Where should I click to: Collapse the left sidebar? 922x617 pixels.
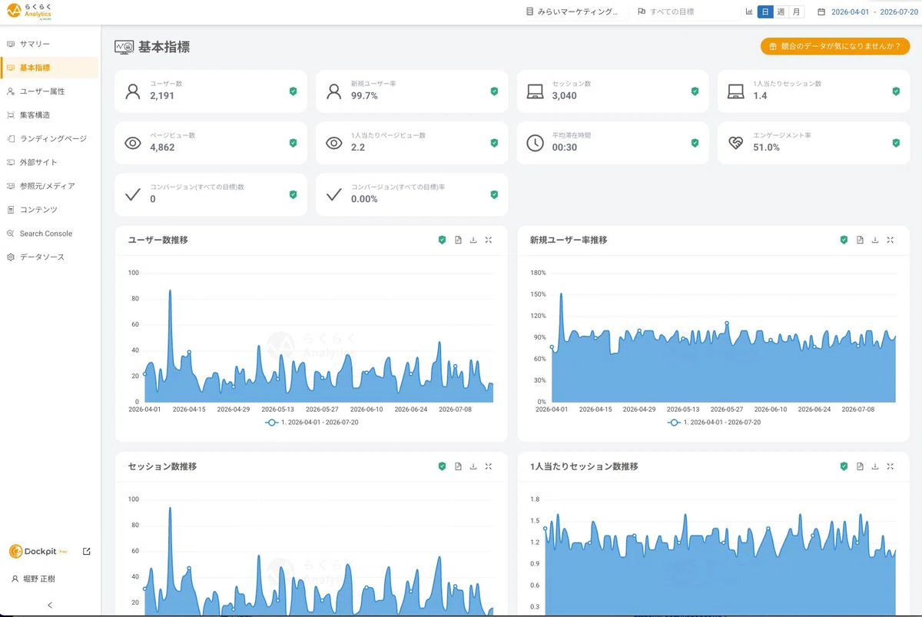[x=50, y=605]
